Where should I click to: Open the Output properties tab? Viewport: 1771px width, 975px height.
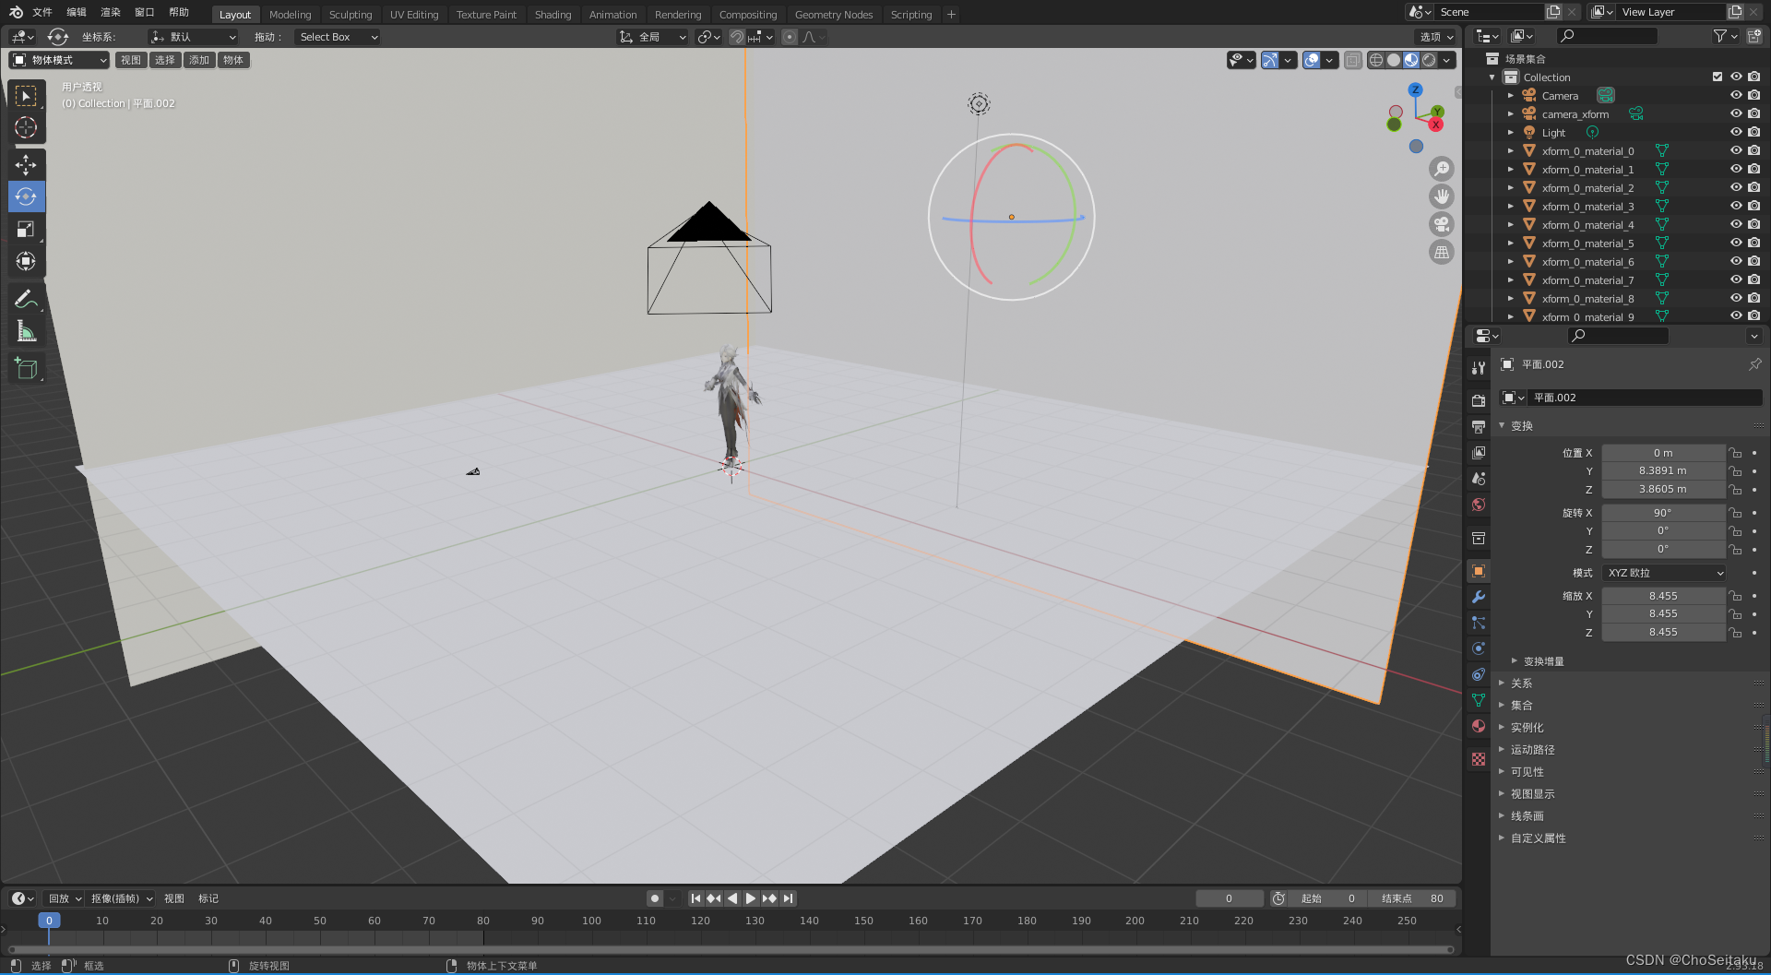pyautogui.click(x=1479, y=427)
